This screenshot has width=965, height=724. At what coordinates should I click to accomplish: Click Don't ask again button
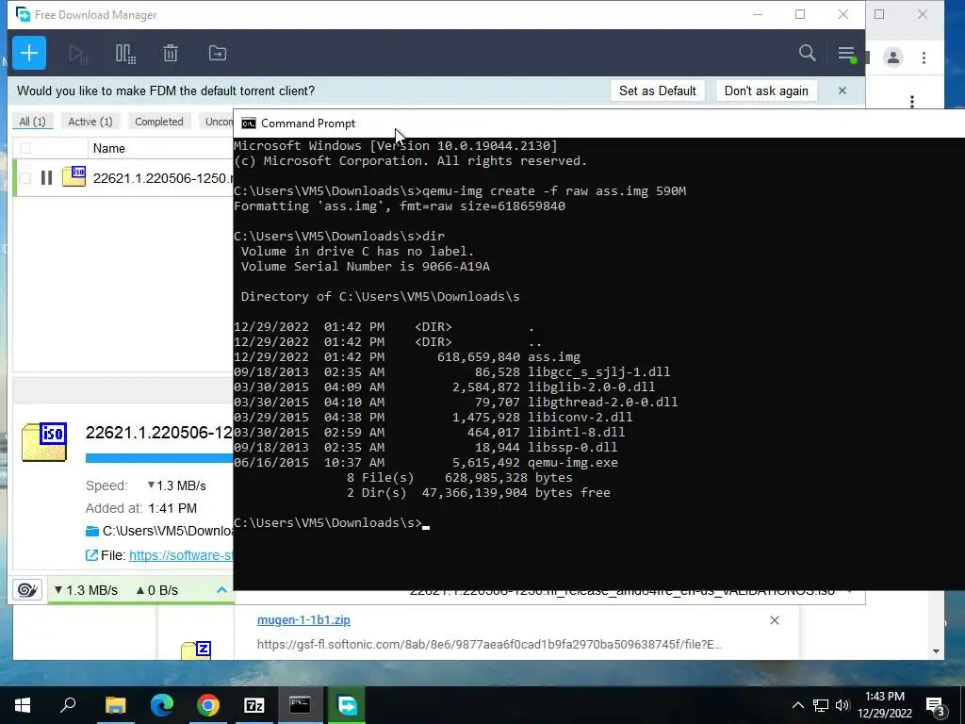[766, 91]
